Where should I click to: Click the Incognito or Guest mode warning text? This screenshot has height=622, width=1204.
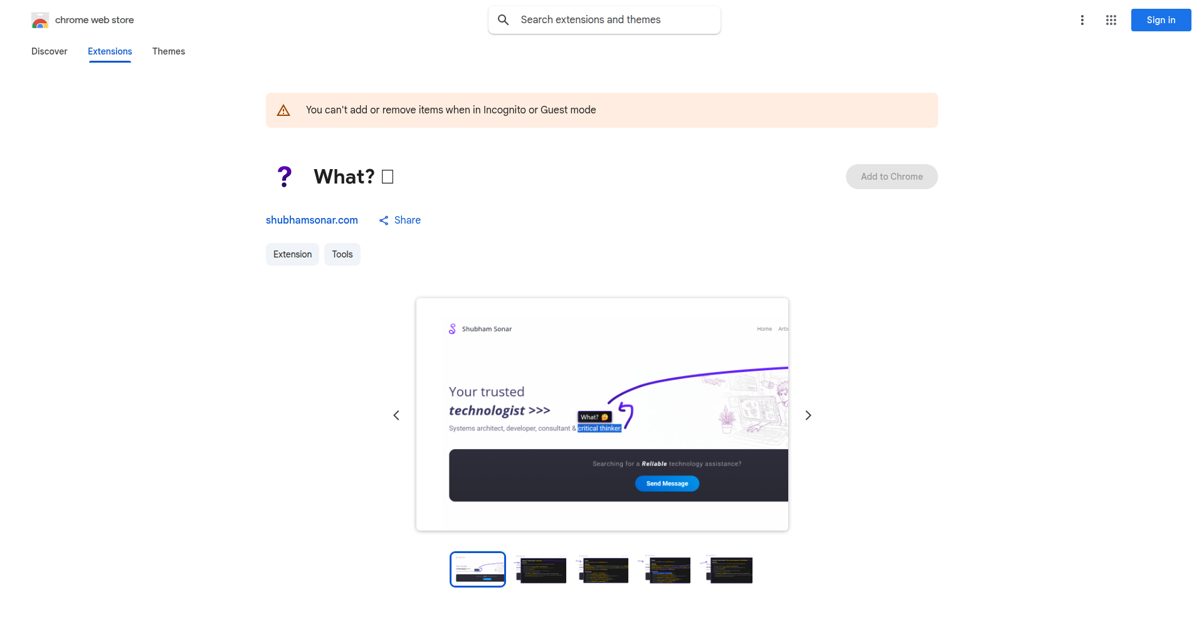(x=451, y=110)
